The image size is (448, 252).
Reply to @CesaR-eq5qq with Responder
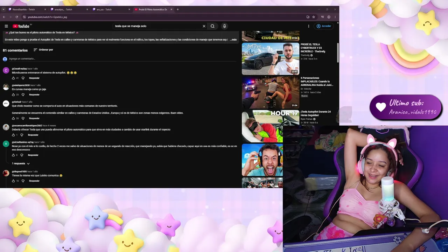34,78
